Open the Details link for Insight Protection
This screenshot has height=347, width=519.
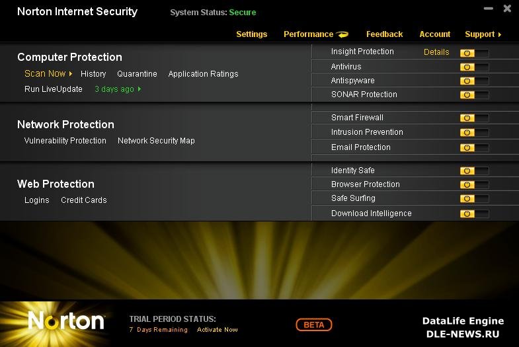(436, 52)
